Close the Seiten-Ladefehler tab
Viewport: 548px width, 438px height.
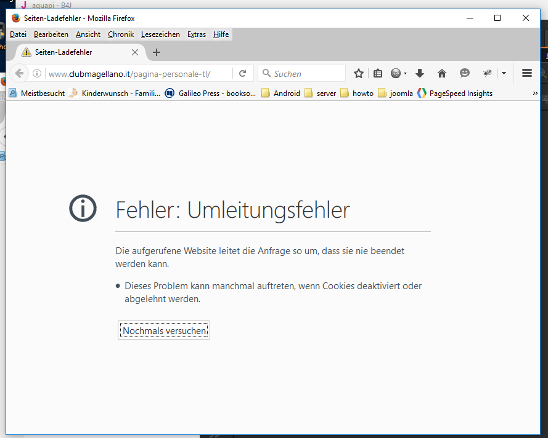click(x=135, y=52)
